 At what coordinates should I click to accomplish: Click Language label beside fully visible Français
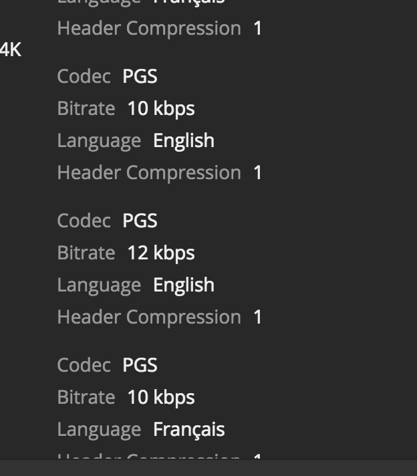click(x=99, y=430)
